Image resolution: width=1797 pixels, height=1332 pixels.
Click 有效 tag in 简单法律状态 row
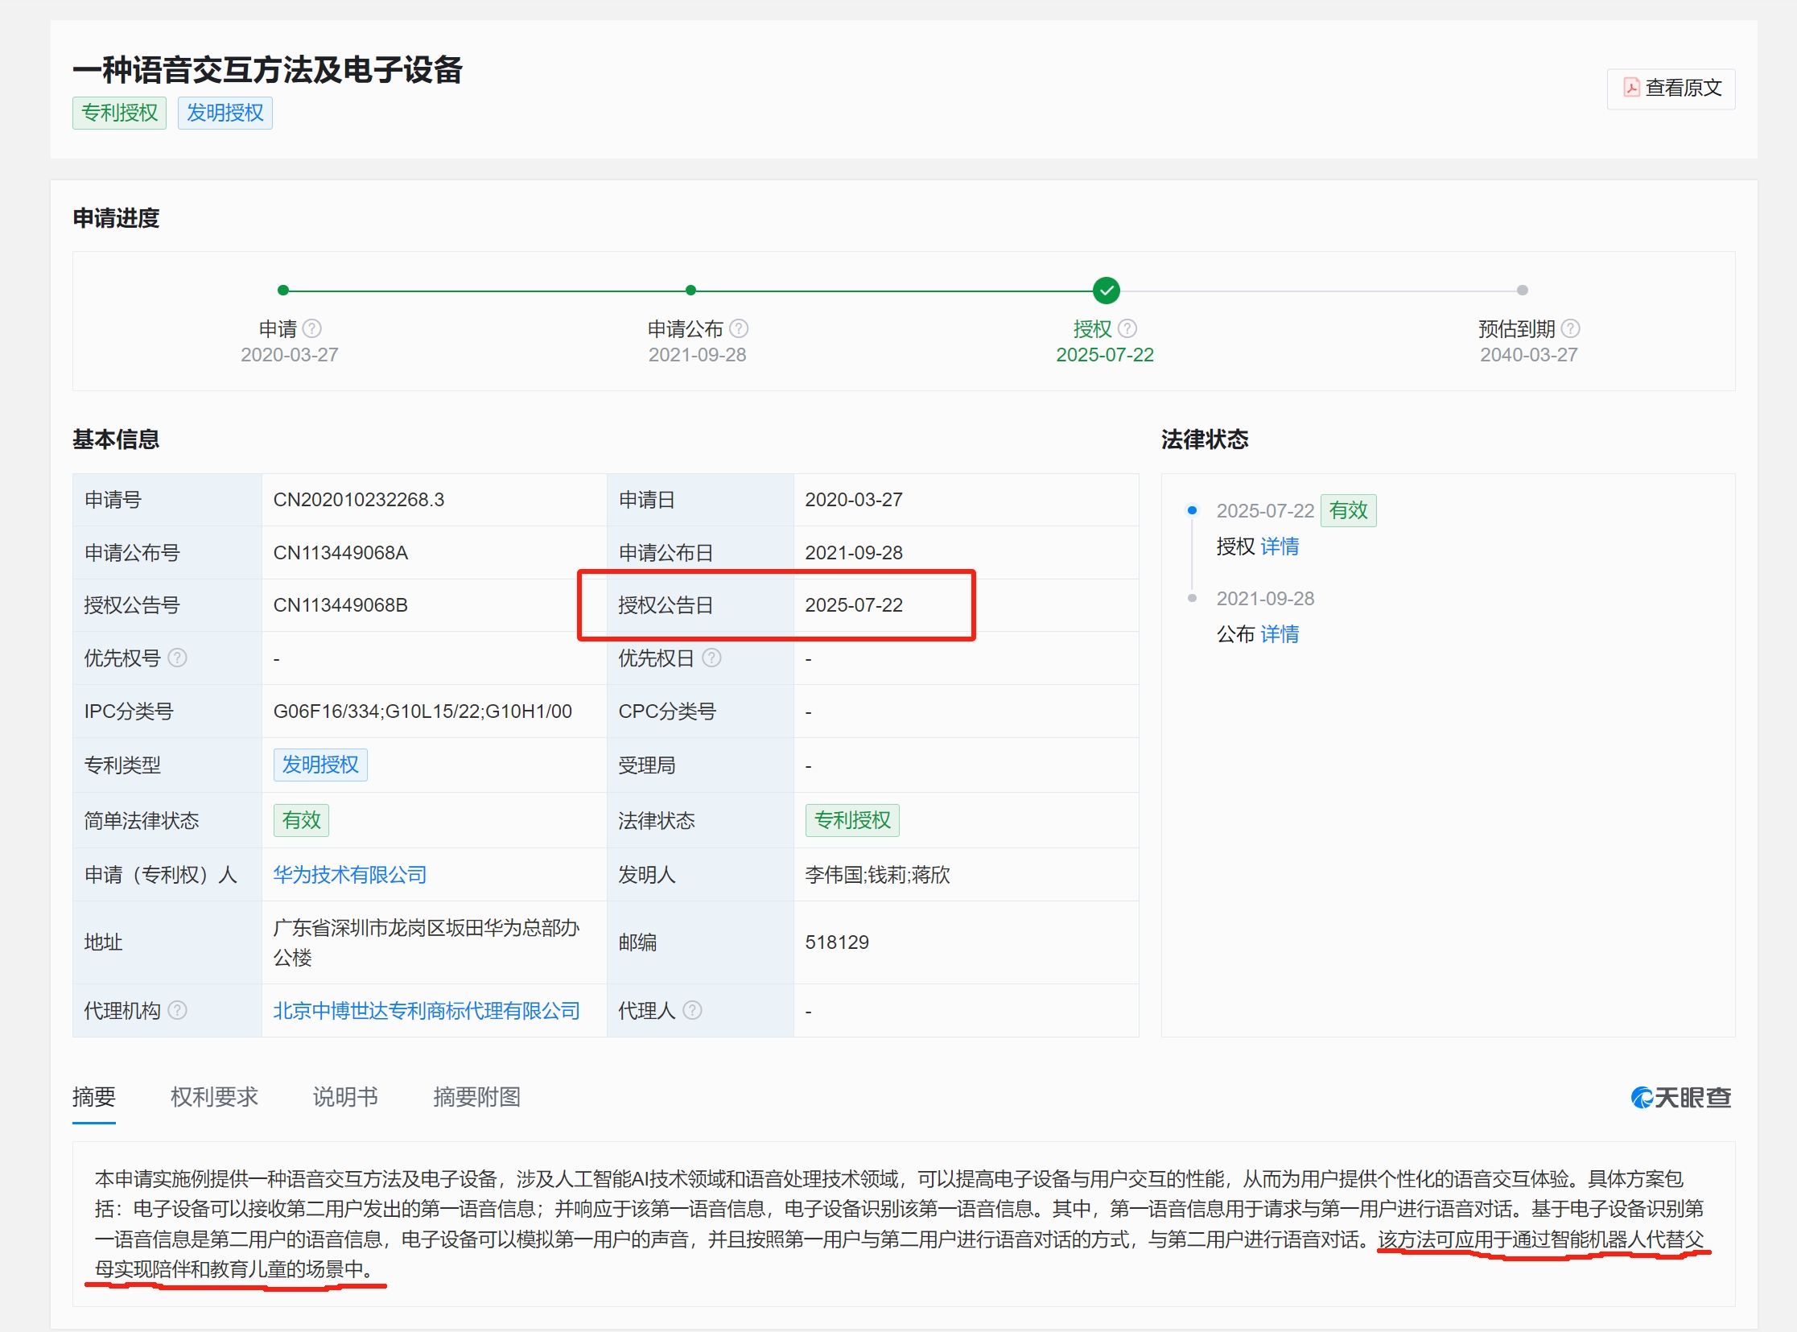click(x=301, y=821)
